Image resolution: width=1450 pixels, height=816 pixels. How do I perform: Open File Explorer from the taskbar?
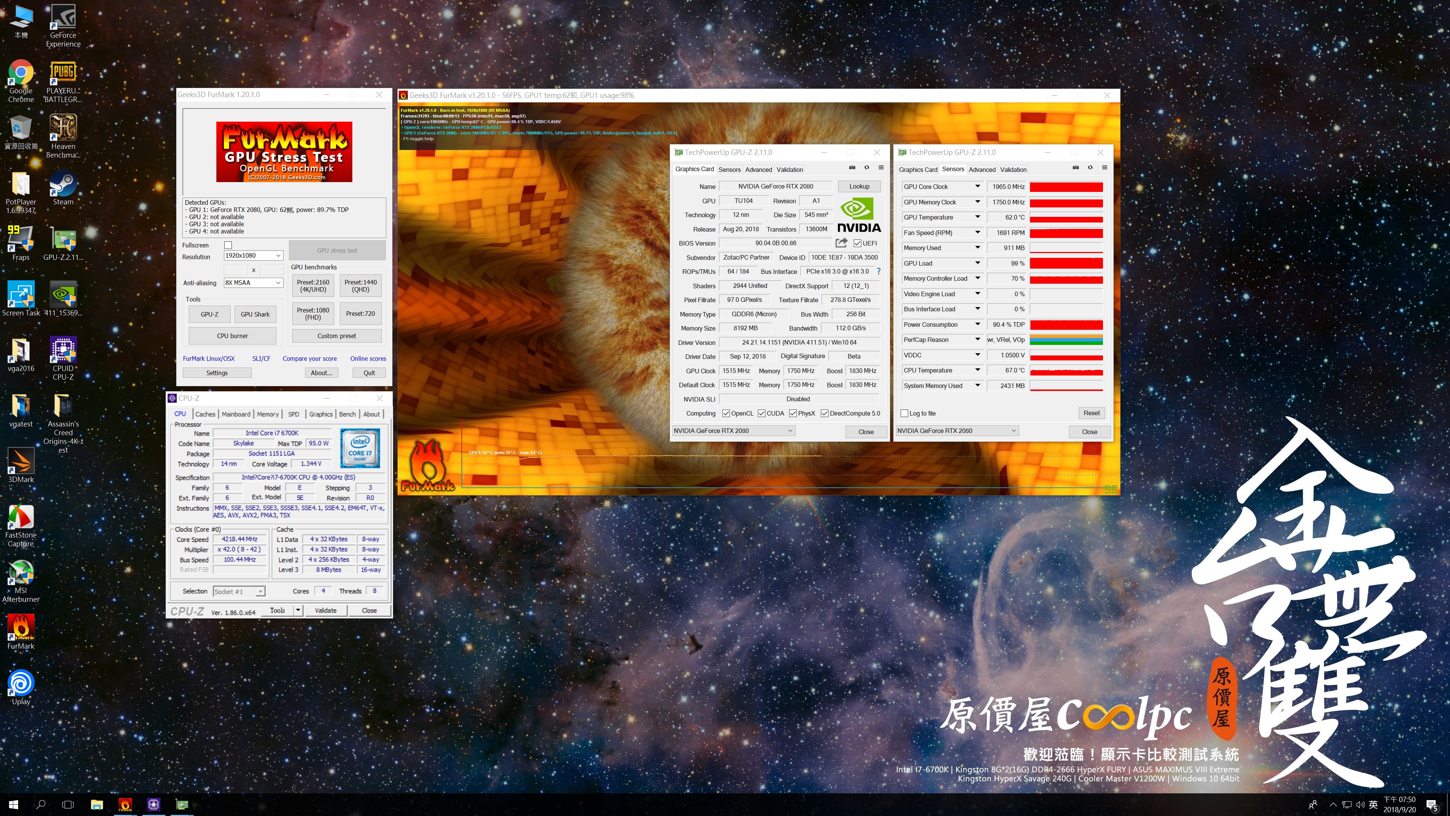click(x=97, y=804)
